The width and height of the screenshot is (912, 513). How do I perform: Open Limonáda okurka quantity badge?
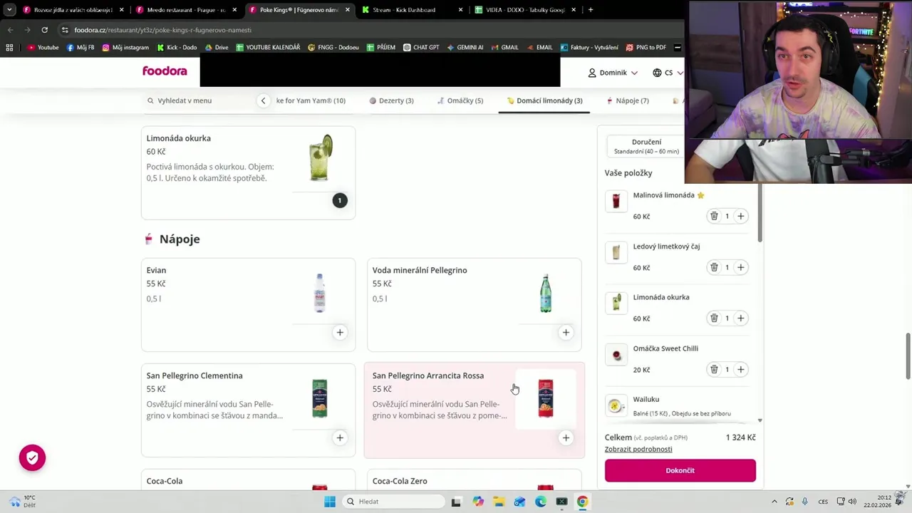click(340, 200)
